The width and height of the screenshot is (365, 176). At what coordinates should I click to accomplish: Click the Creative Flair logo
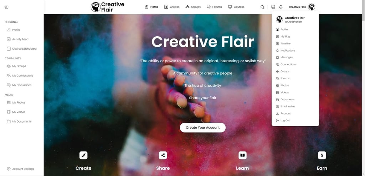click(108, 7)
